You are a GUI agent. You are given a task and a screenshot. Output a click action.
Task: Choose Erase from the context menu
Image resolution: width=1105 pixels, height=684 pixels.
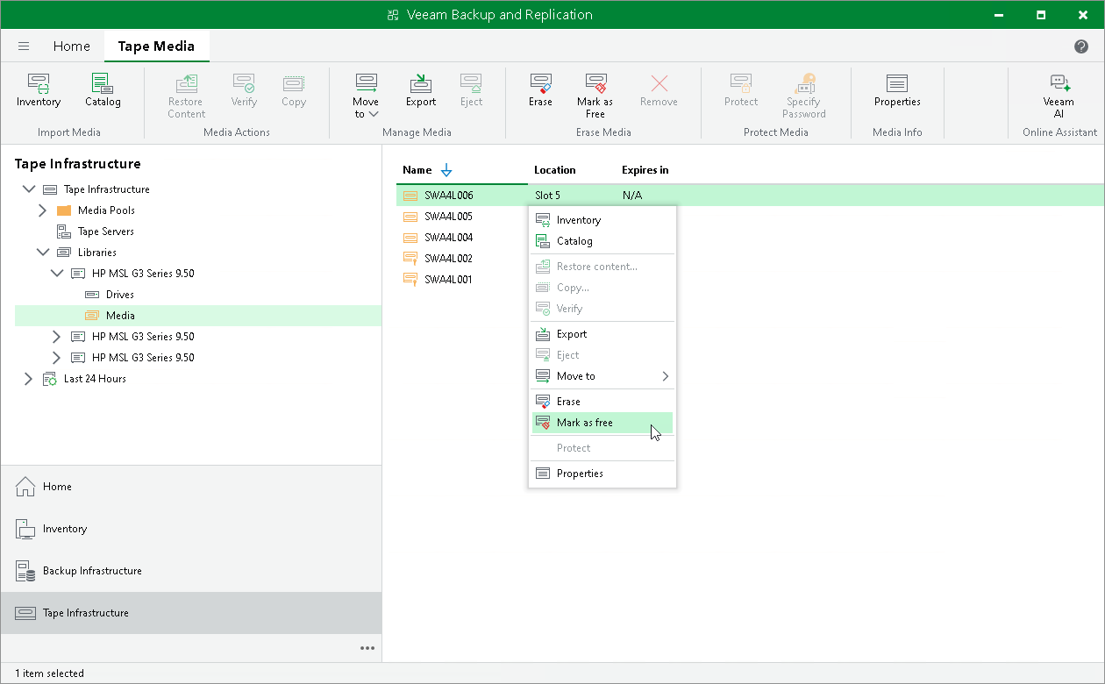coord(602,402)
